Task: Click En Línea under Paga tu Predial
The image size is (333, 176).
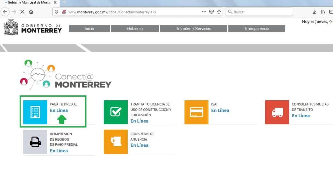Action: (x=59, y=110)
